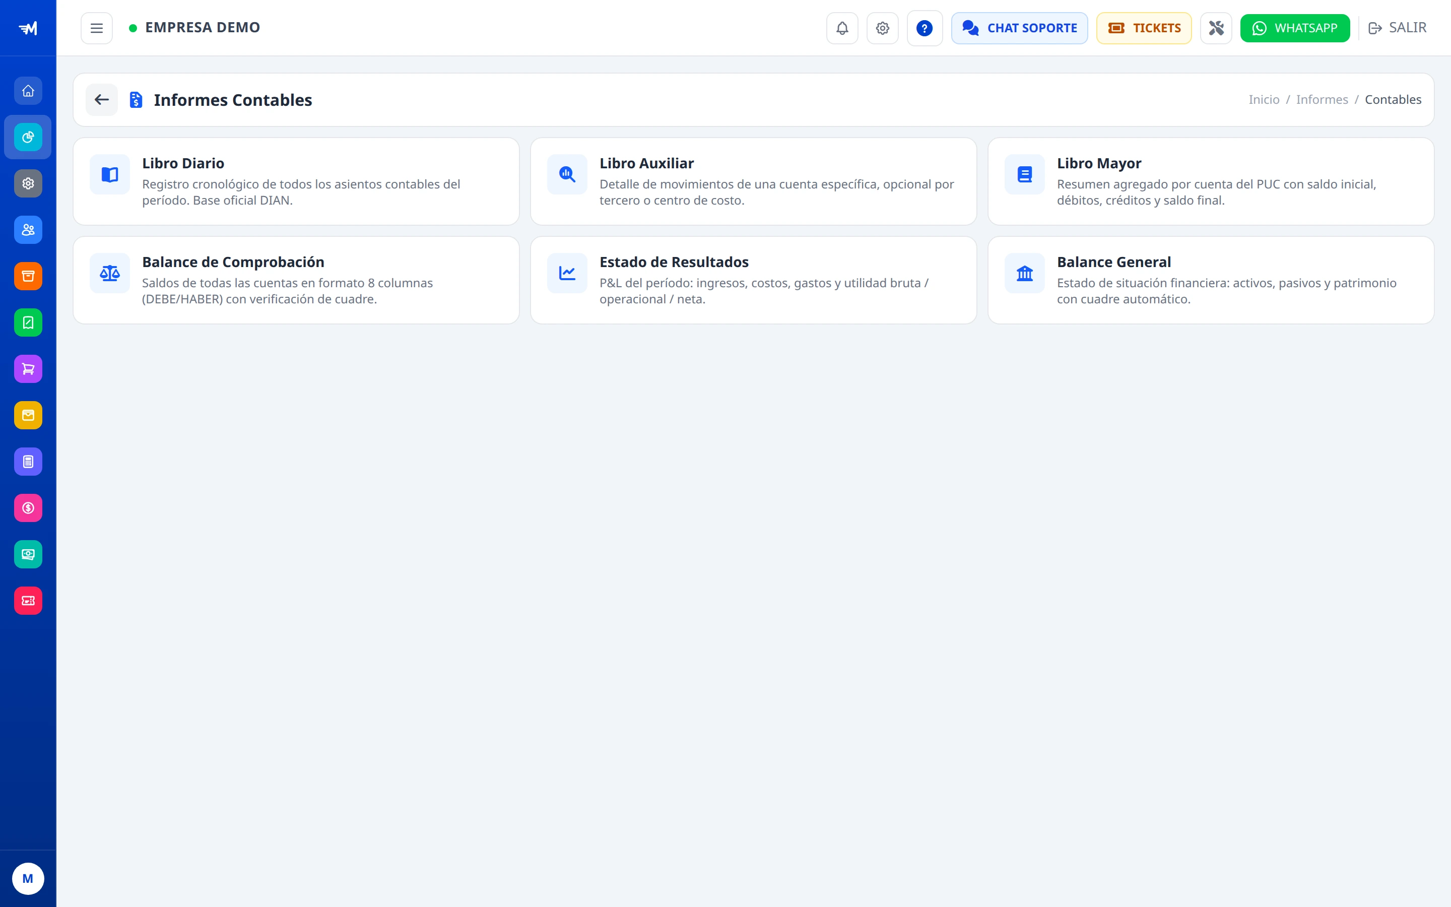Open the tools wrench icon
Viewport: 1451px width, 907px height.
pyautogui.click(x=1215, y=28)
